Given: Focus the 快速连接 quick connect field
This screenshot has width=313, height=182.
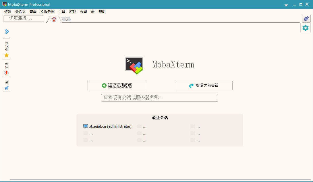Looking at the screenshot, I should tap(24, 18).
